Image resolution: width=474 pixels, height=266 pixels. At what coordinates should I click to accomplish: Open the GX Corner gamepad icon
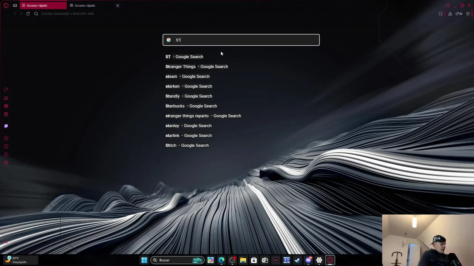pos(15,6)
